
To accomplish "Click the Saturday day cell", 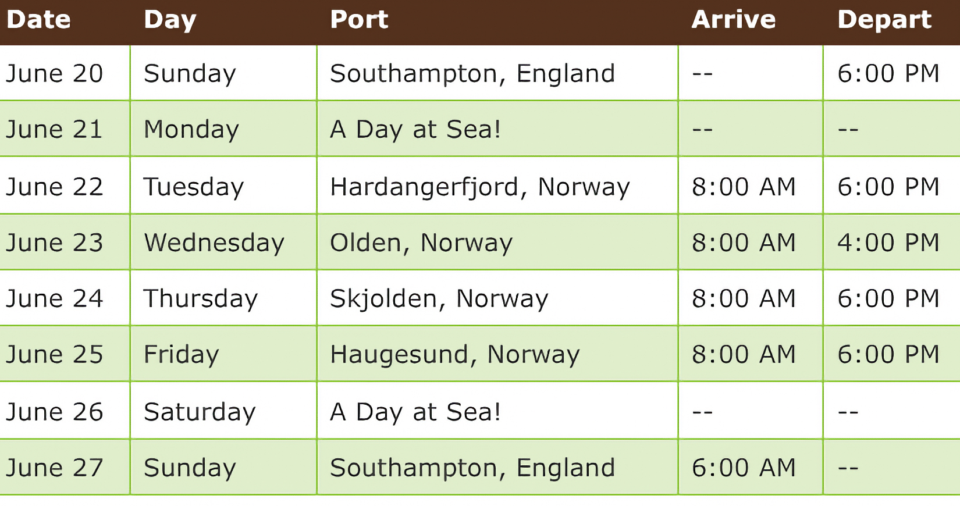I will [200, 412].
